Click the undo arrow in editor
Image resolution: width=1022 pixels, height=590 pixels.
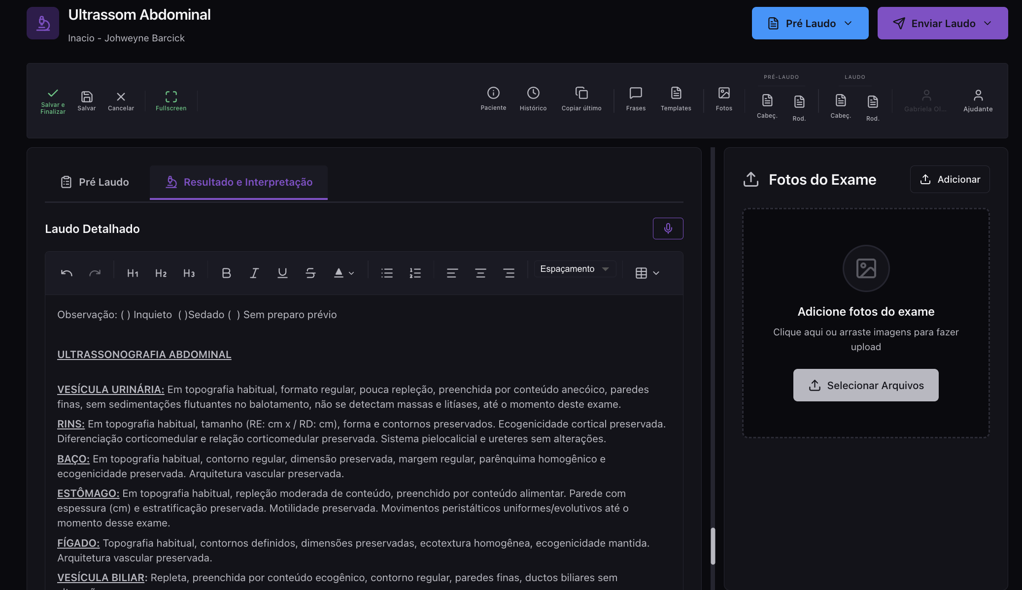pos(67,273)
